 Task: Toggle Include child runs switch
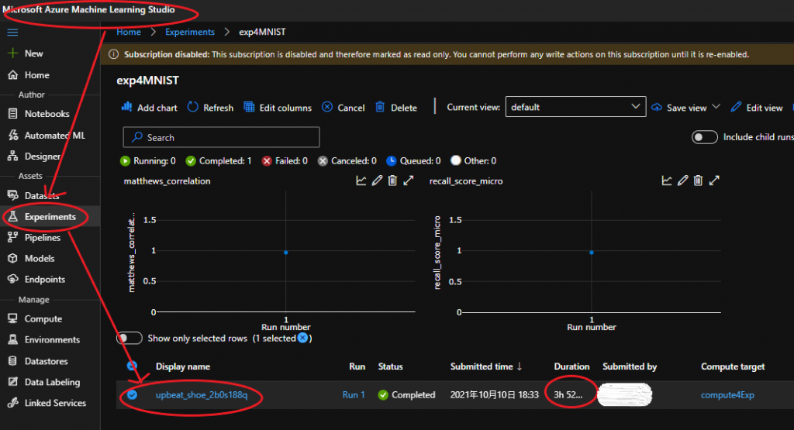[x=704, y=137]
